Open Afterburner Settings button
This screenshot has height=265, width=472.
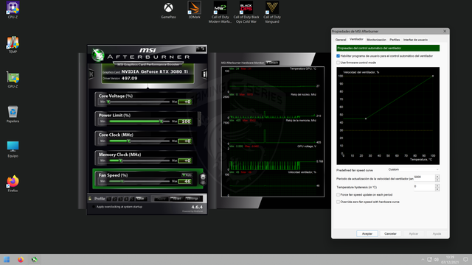point(192,199)
